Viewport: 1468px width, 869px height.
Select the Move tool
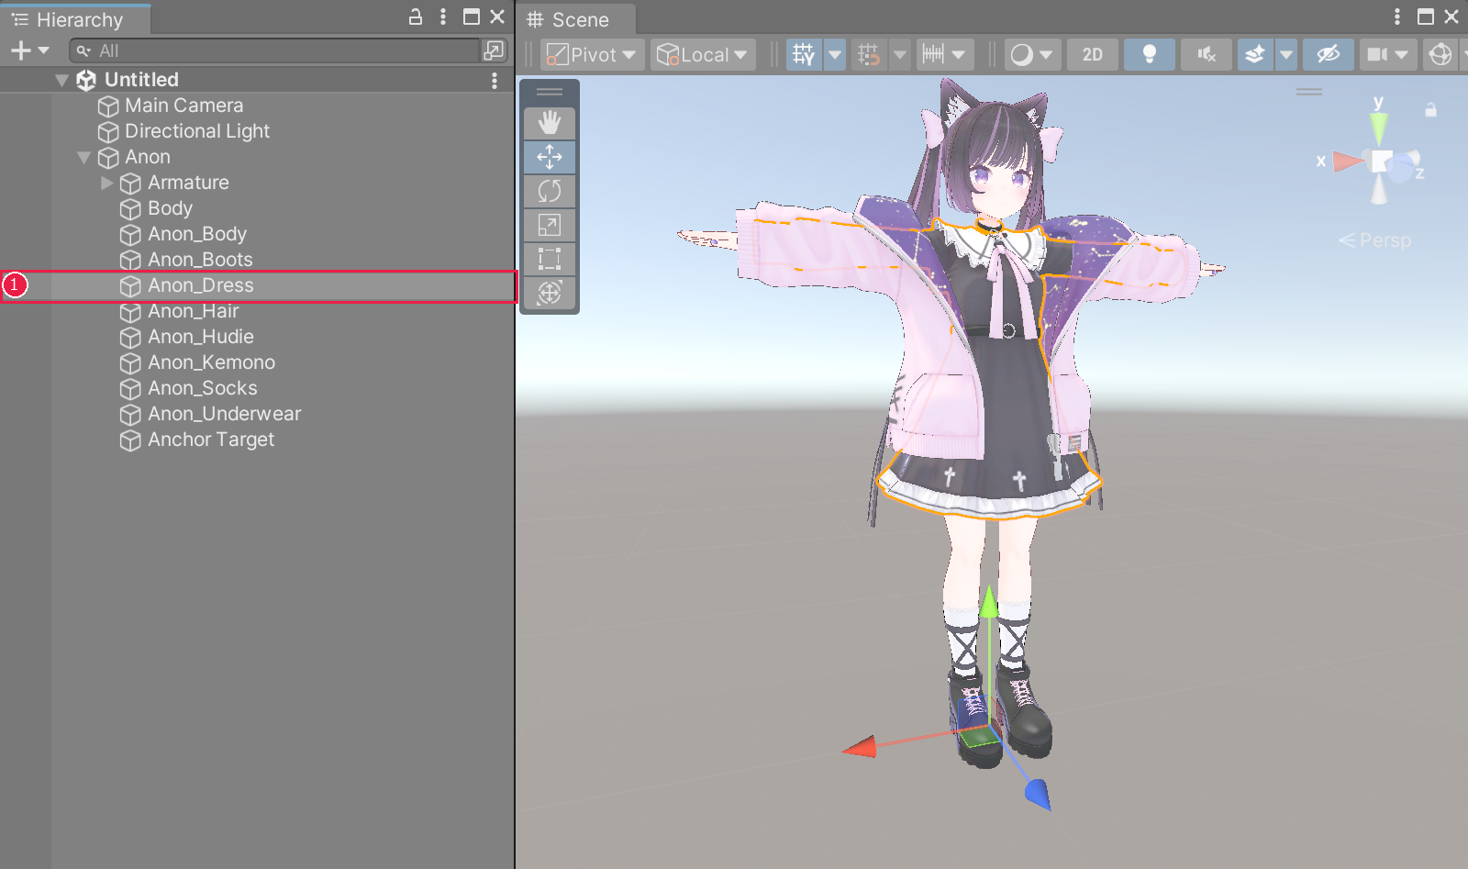tap(550, 157)
